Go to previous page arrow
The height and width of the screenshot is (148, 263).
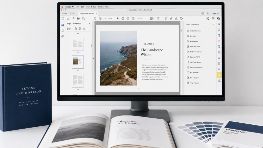[x=95, y=18]
